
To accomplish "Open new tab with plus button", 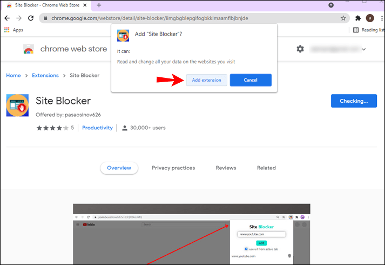I will click(x=99, y=5).
